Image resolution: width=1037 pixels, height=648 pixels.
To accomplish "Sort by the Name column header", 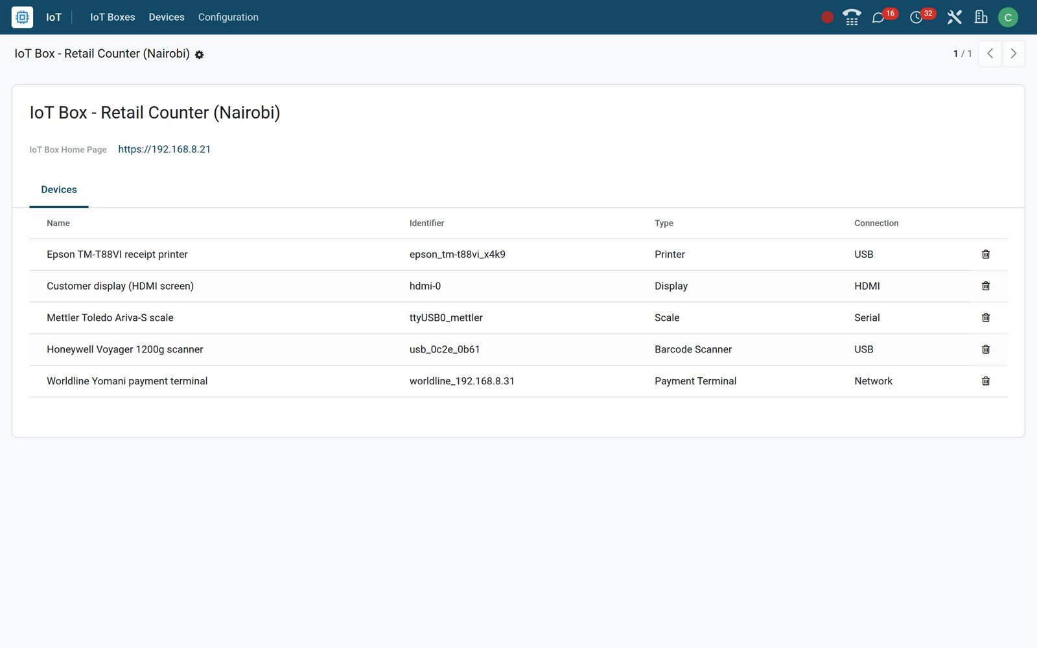I will click(x=58, y=224).
